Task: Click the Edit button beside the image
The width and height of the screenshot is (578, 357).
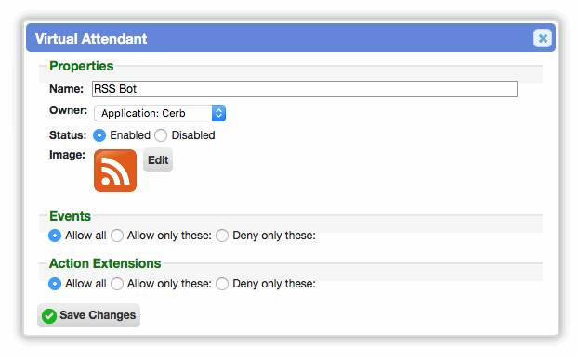Action: click(158, 159)
